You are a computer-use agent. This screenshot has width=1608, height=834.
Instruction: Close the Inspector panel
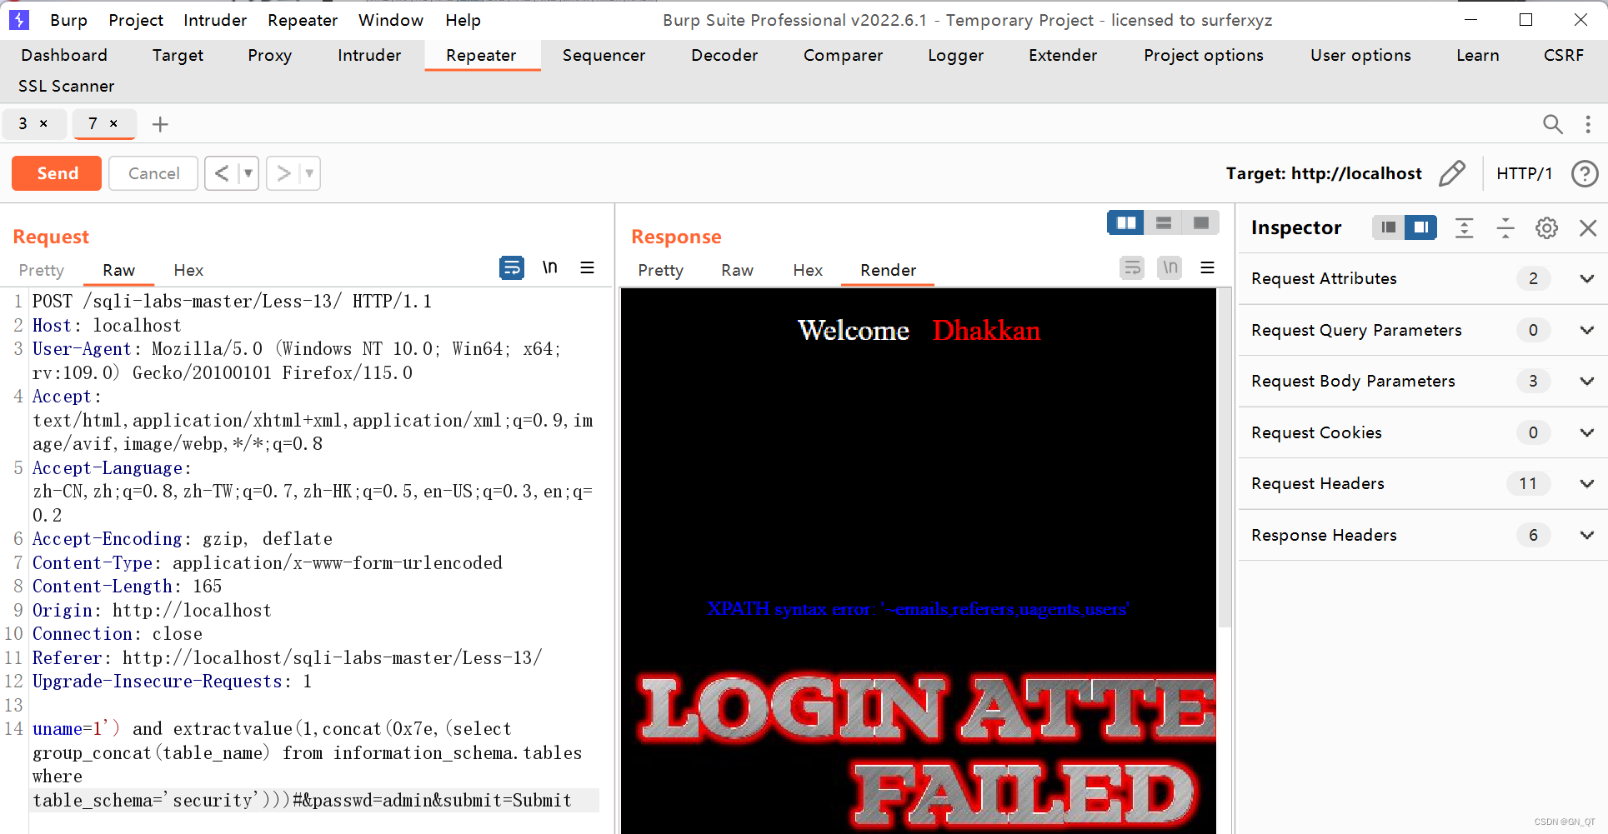click(1588, 227)
